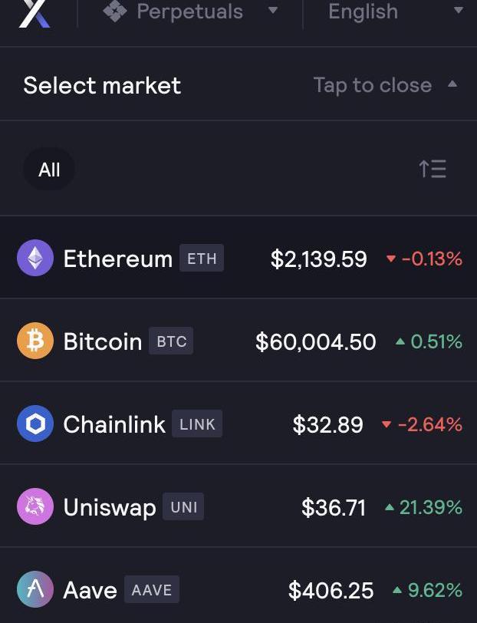The image size is (477, 623).
Task: Click the AAVE ticker badge
Action: (x=151, y=590)
